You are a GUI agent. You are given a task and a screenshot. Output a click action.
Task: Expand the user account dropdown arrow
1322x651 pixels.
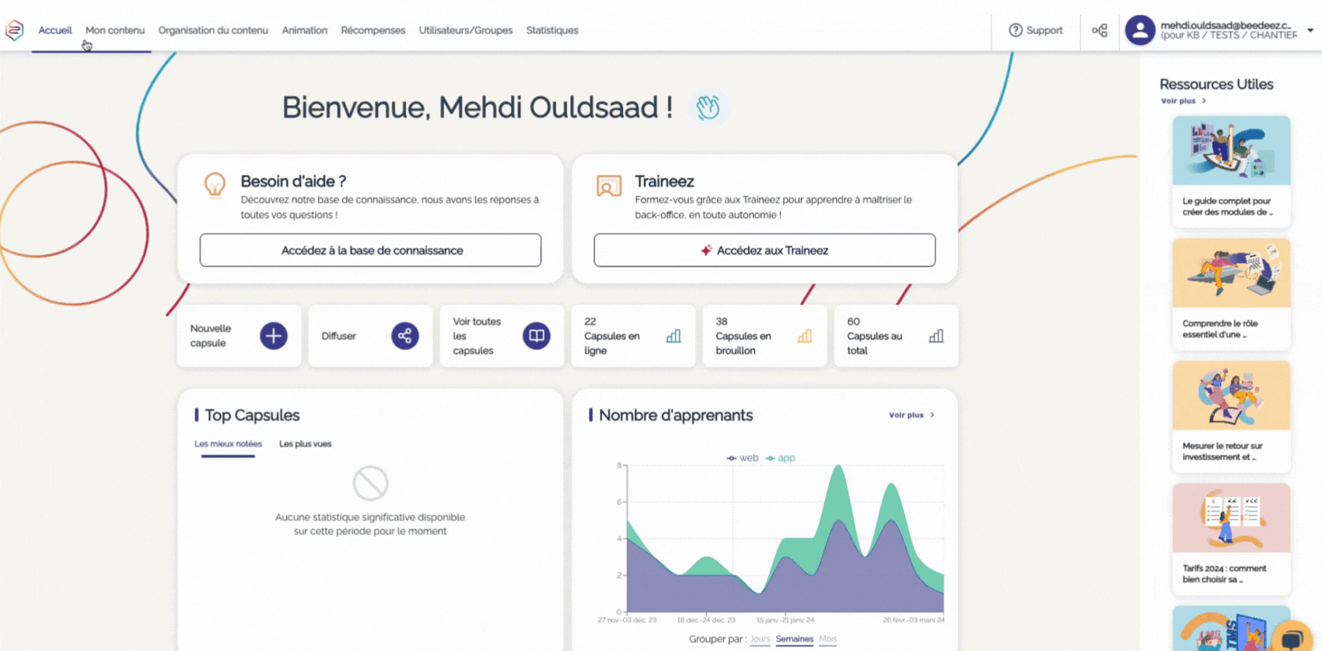pos(1310,30)
